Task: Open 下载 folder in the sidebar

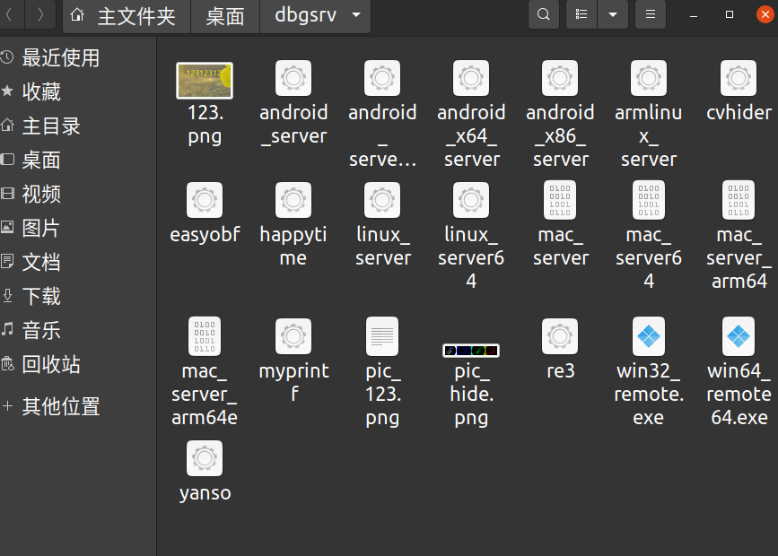Action: [78, 296]
